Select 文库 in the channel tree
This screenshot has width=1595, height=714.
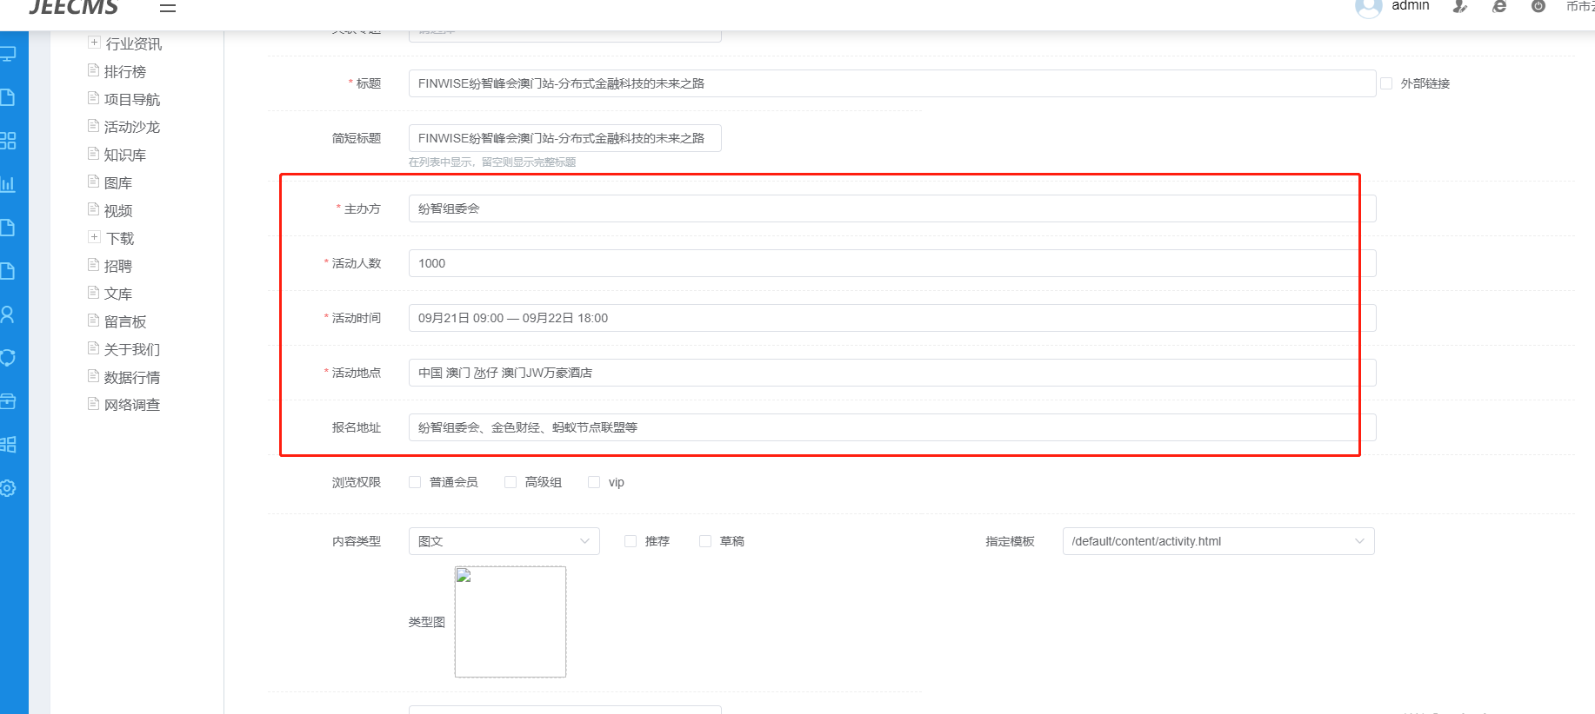pyautogui.click(x=118, y=294)
